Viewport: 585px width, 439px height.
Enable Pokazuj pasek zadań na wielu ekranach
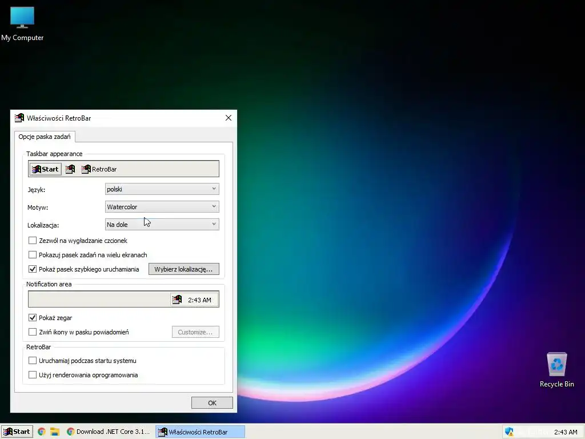pos(33,254)
